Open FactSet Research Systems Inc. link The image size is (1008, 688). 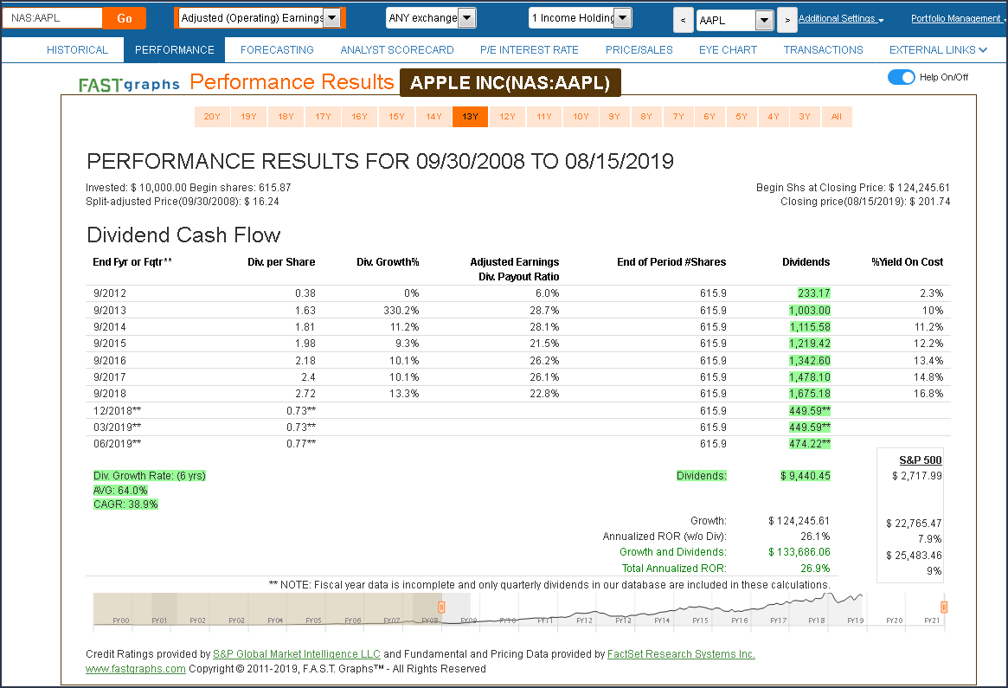pyautogui.click(x=681, y=654)
